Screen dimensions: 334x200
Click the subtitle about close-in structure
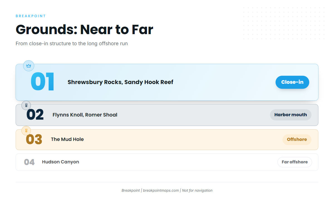coord(72,44)
